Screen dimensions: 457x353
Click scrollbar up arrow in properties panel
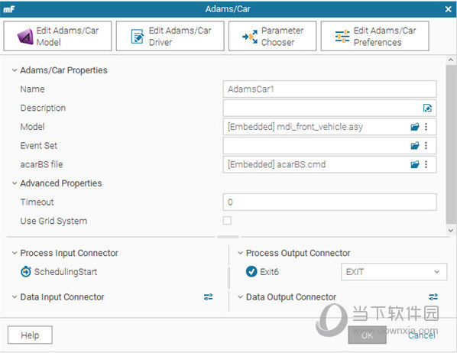(x=451, y=60)
